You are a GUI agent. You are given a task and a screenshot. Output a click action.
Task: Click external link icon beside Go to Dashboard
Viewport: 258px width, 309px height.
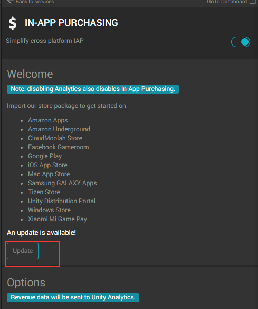tap(253, 2)
